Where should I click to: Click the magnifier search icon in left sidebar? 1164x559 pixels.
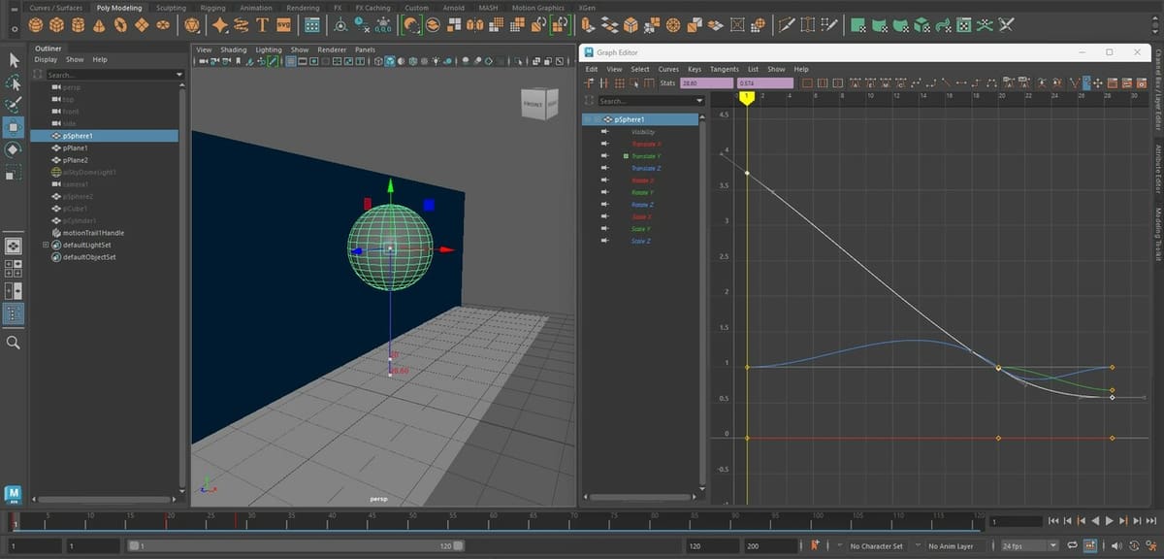coord(15,342)
